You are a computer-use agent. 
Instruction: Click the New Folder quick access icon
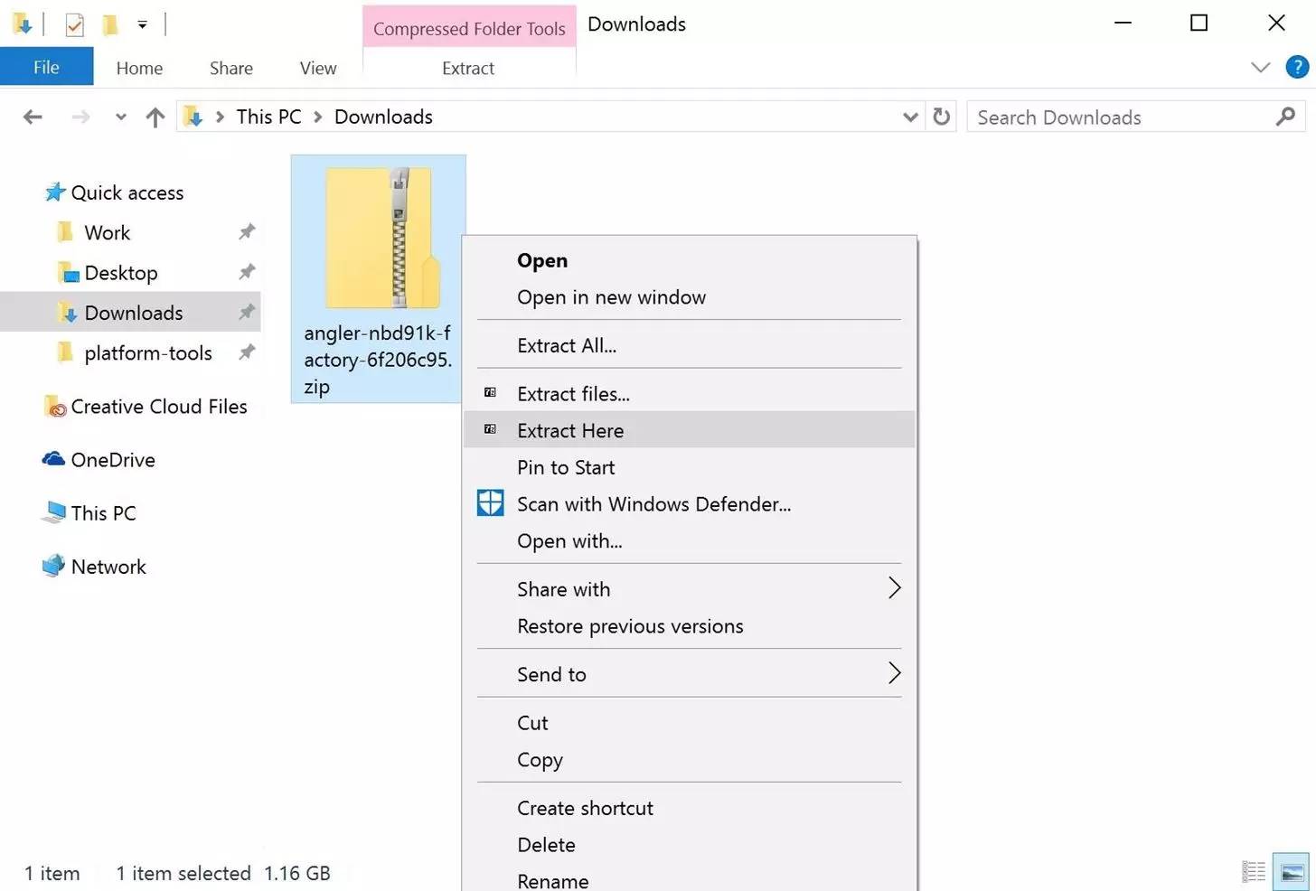tap(108, 24)
